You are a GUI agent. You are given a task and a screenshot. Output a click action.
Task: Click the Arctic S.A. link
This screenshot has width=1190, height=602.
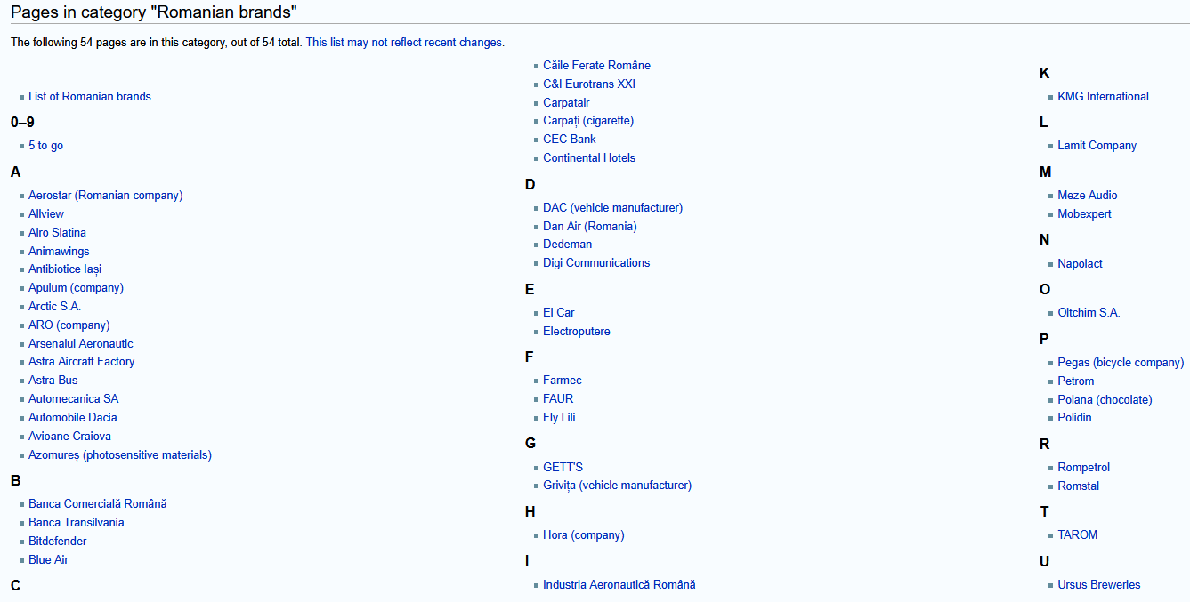tap(54, 306)
